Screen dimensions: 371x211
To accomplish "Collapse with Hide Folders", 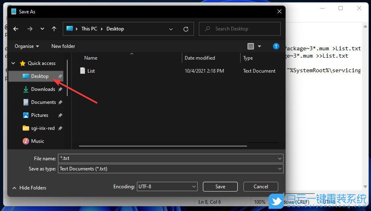I will click(x=29, y=188).
